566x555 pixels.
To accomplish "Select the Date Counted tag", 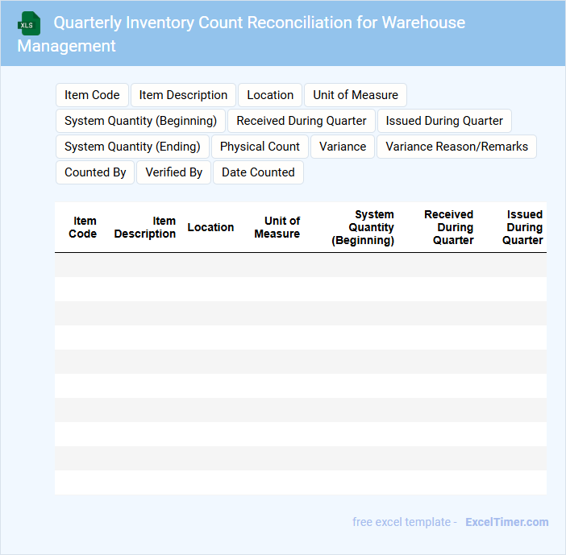I will [258, 172].
